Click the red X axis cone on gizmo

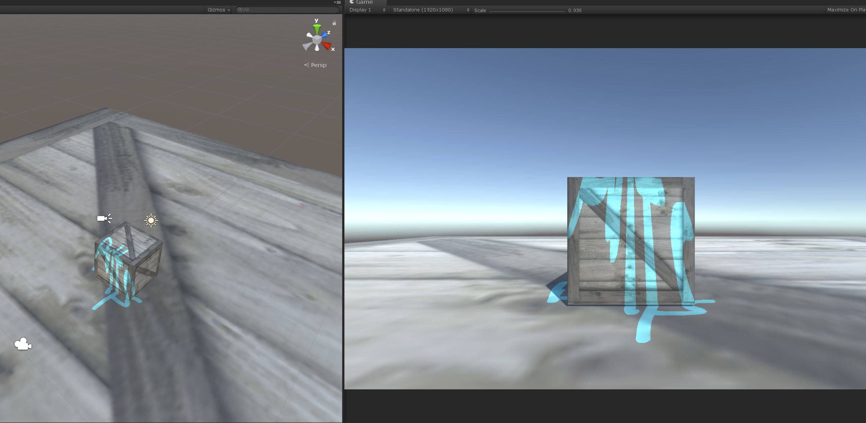(326, 45)
